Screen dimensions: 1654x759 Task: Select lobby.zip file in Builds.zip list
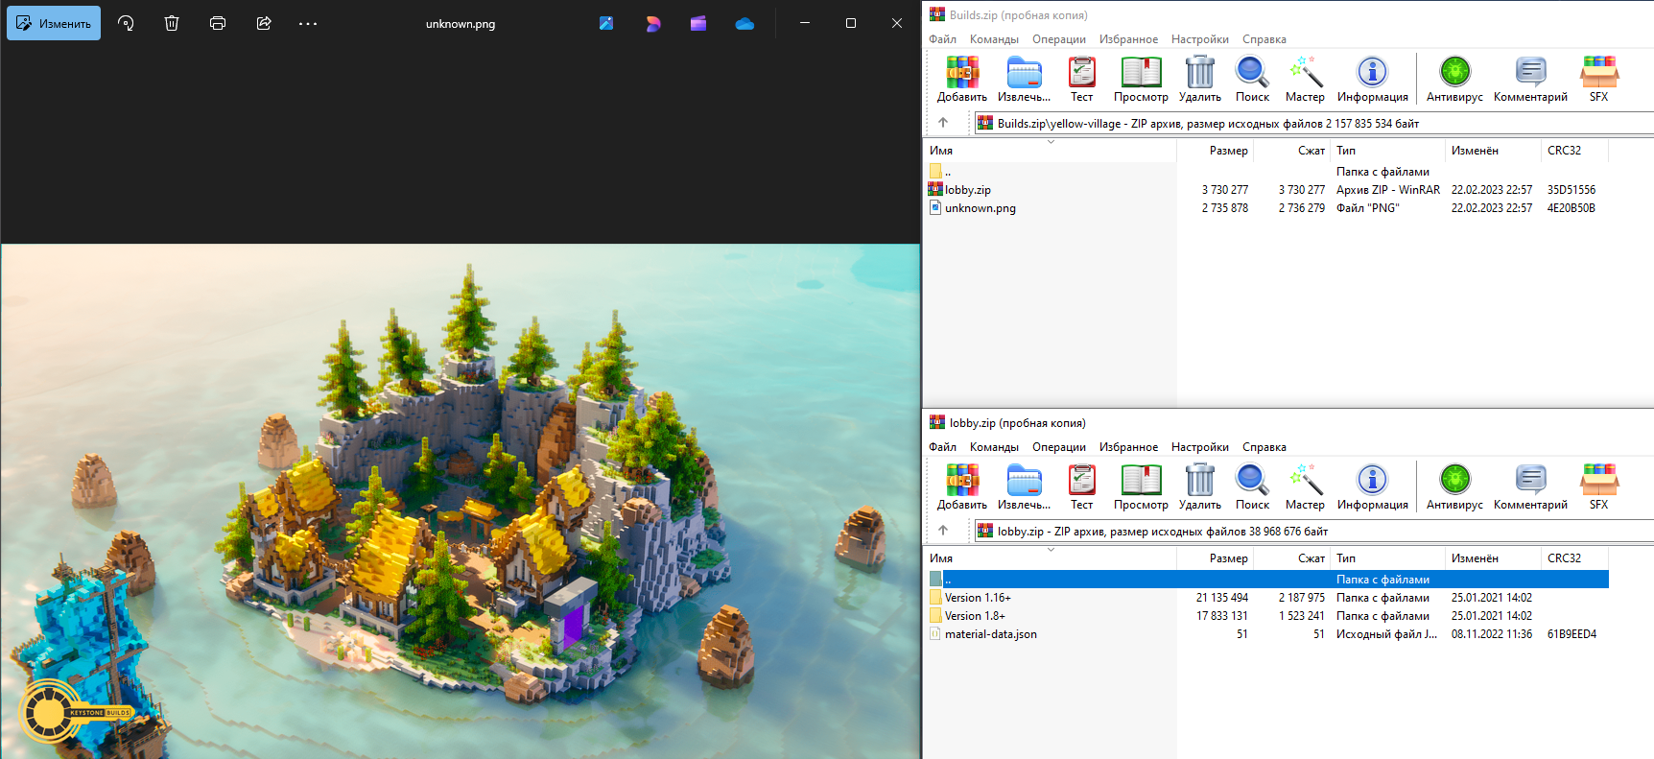(1266, 190)
